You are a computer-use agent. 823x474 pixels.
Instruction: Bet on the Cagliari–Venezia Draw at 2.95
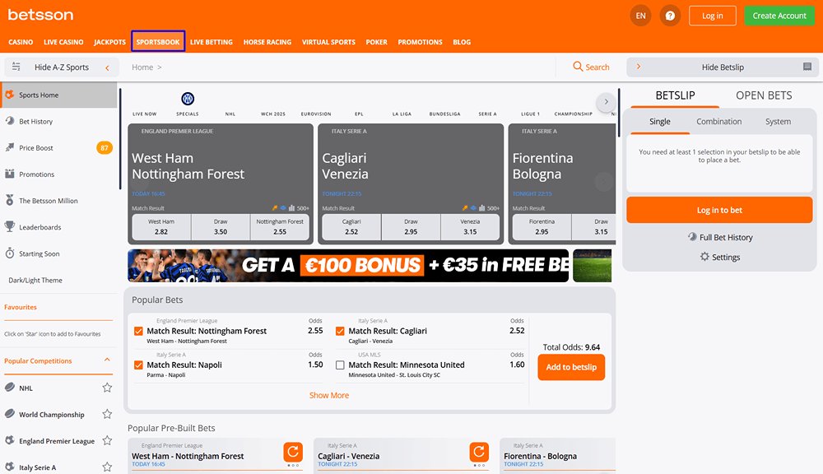click(x=411, y=227)
